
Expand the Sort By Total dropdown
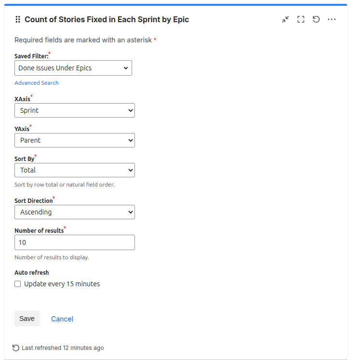pos(75,170)
